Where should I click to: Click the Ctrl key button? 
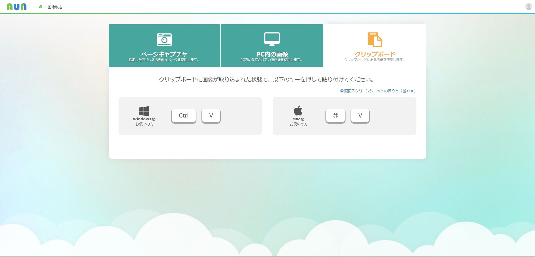(x=184, y=116)
